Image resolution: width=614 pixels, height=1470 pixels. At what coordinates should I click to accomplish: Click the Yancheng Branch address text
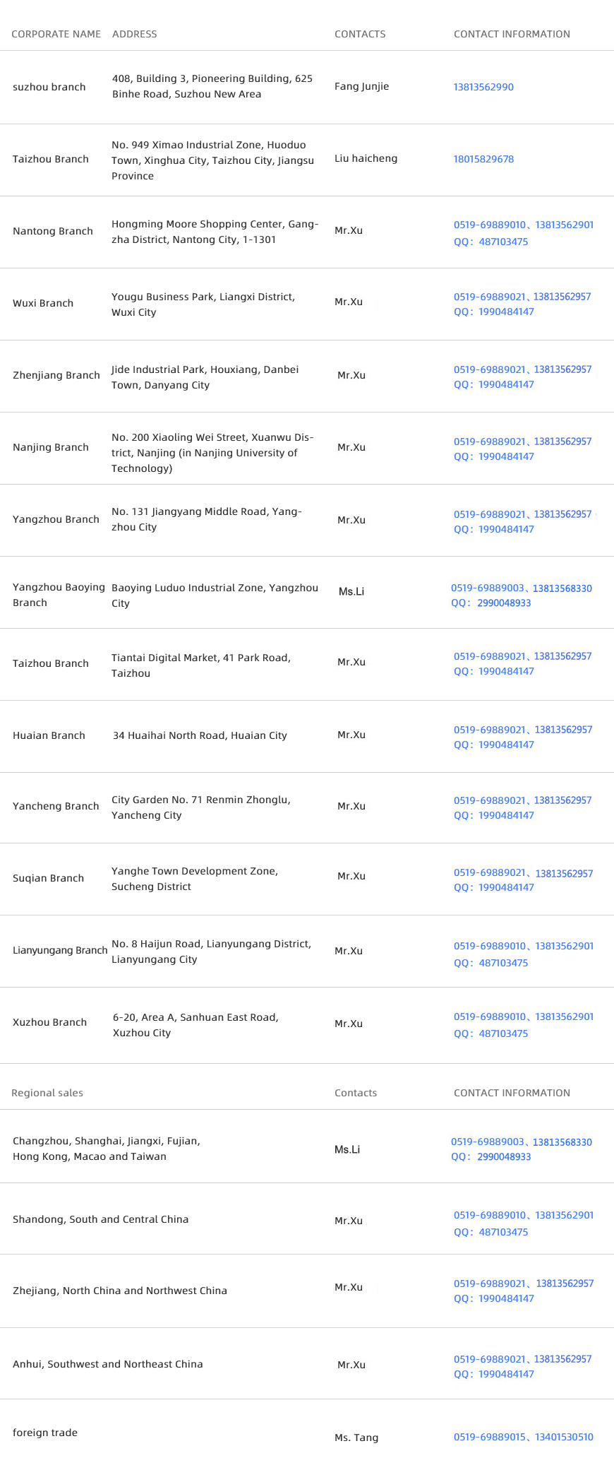point(200,807)
